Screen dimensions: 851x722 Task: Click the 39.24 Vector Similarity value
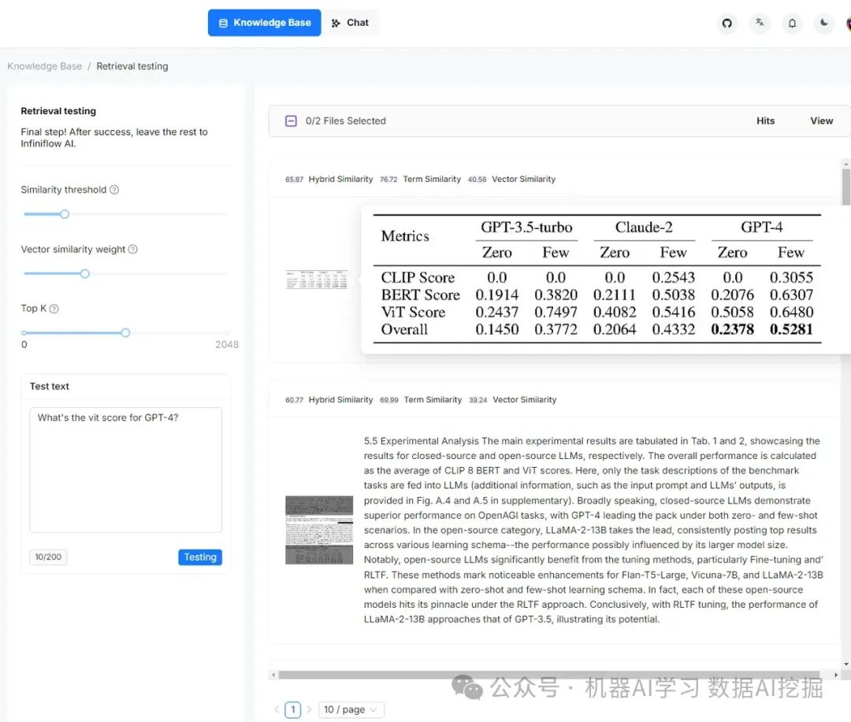(x=478, y=400)
